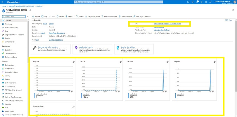Open the App Service Advisor card
This screenshot has height=117, width=237.
(134, 49)
